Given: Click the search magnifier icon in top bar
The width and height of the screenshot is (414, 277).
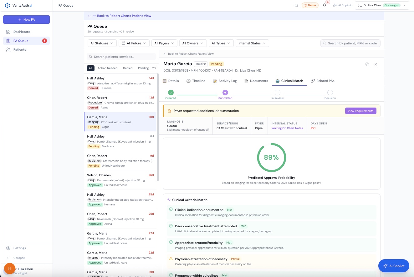Looking at the screenshot, I should tap(296, 5).
